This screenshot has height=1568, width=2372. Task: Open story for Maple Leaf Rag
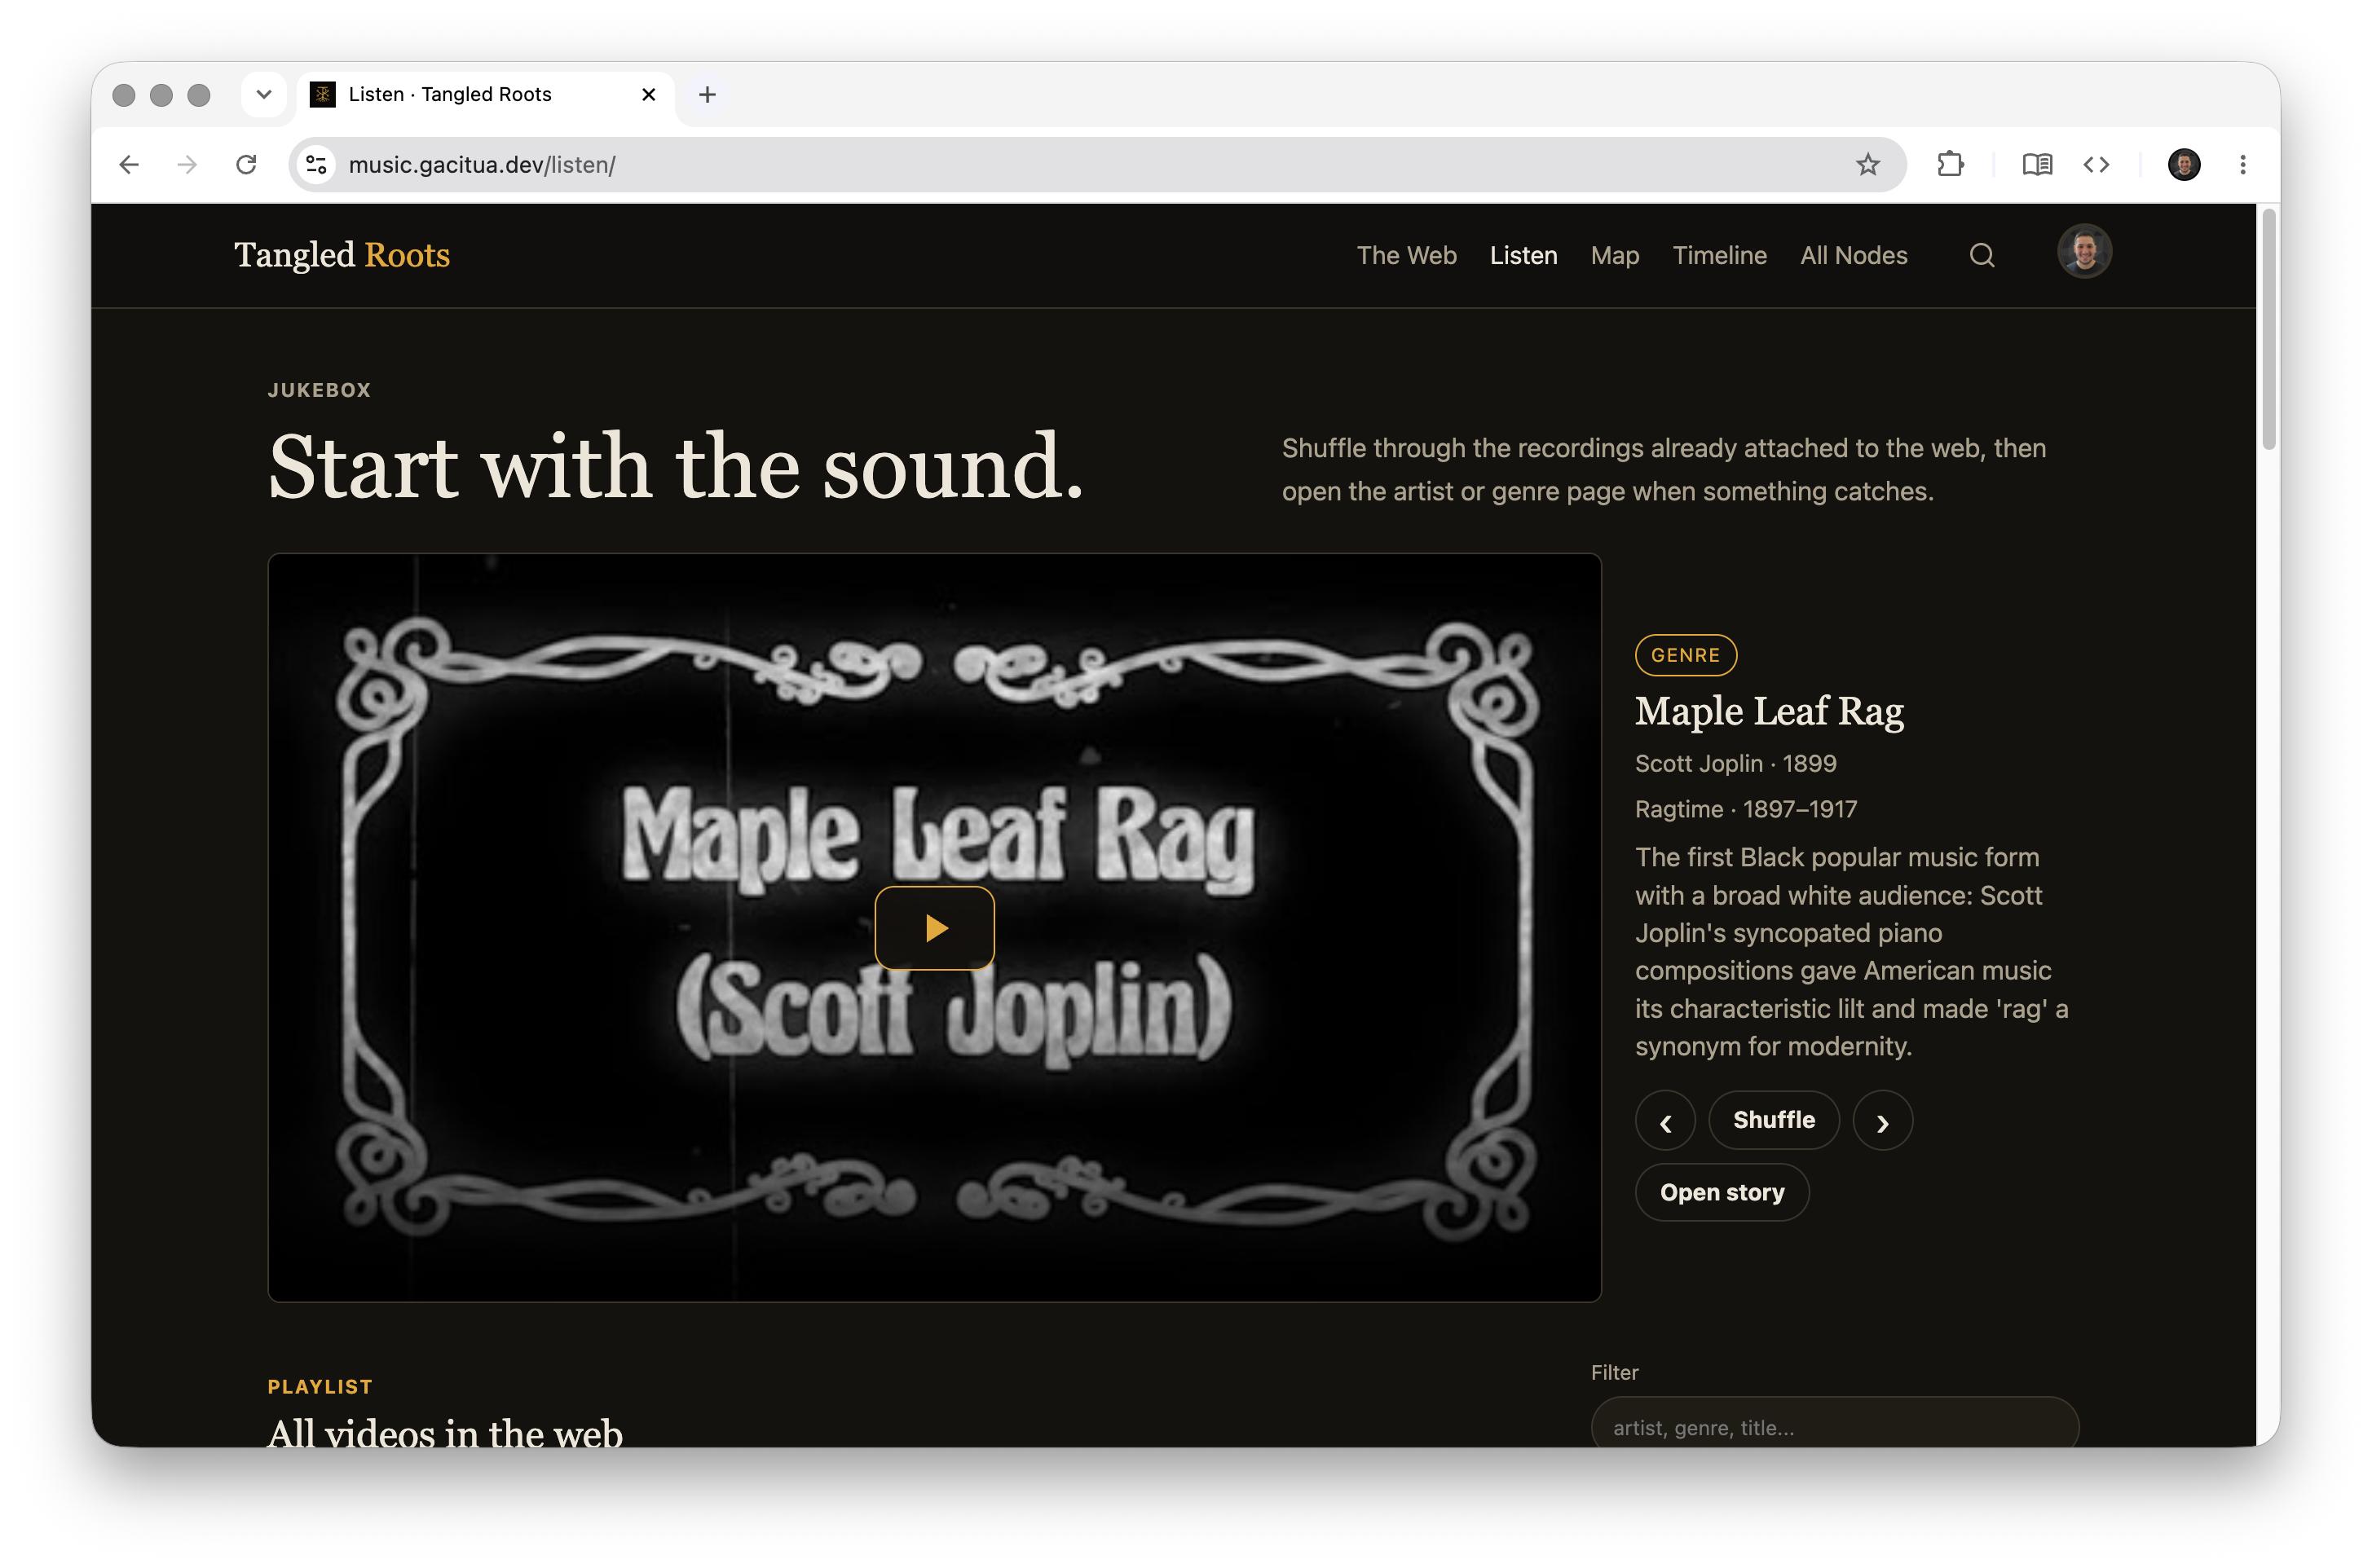(x=1722, y=1192)
